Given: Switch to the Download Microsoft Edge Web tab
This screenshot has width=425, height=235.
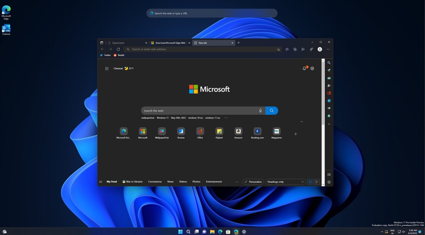Looking at the screenshot, I should [x=170, y=43].
